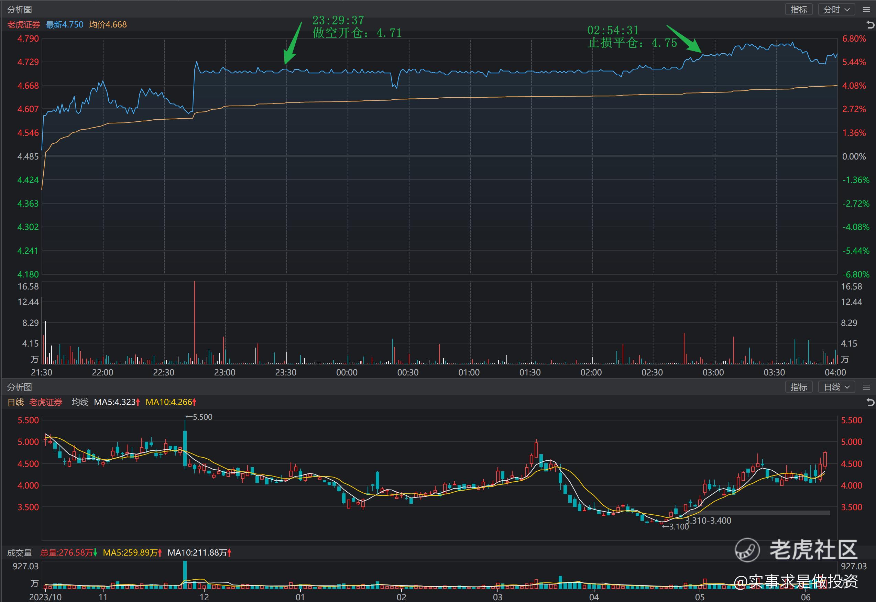Click the 12 month label on the daily date axis
Screen dimensions: 876x602
coord(204,598)
